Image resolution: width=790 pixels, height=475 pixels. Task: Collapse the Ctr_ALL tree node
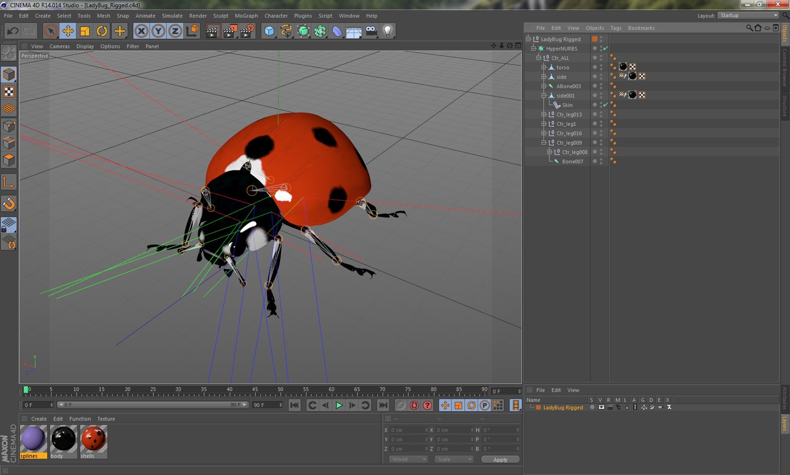coord(538,58)
